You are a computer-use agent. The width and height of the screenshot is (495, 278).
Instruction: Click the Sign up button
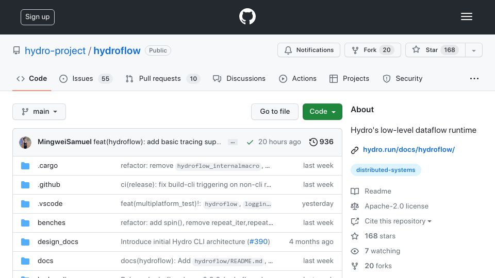(38, 17)
